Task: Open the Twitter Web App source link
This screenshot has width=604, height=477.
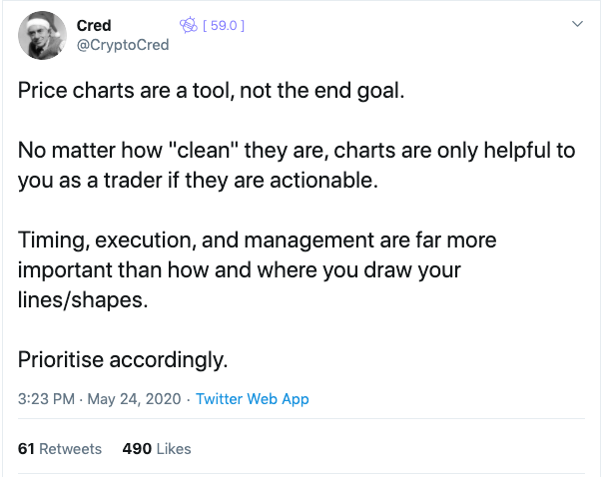Action: [253, 399]
